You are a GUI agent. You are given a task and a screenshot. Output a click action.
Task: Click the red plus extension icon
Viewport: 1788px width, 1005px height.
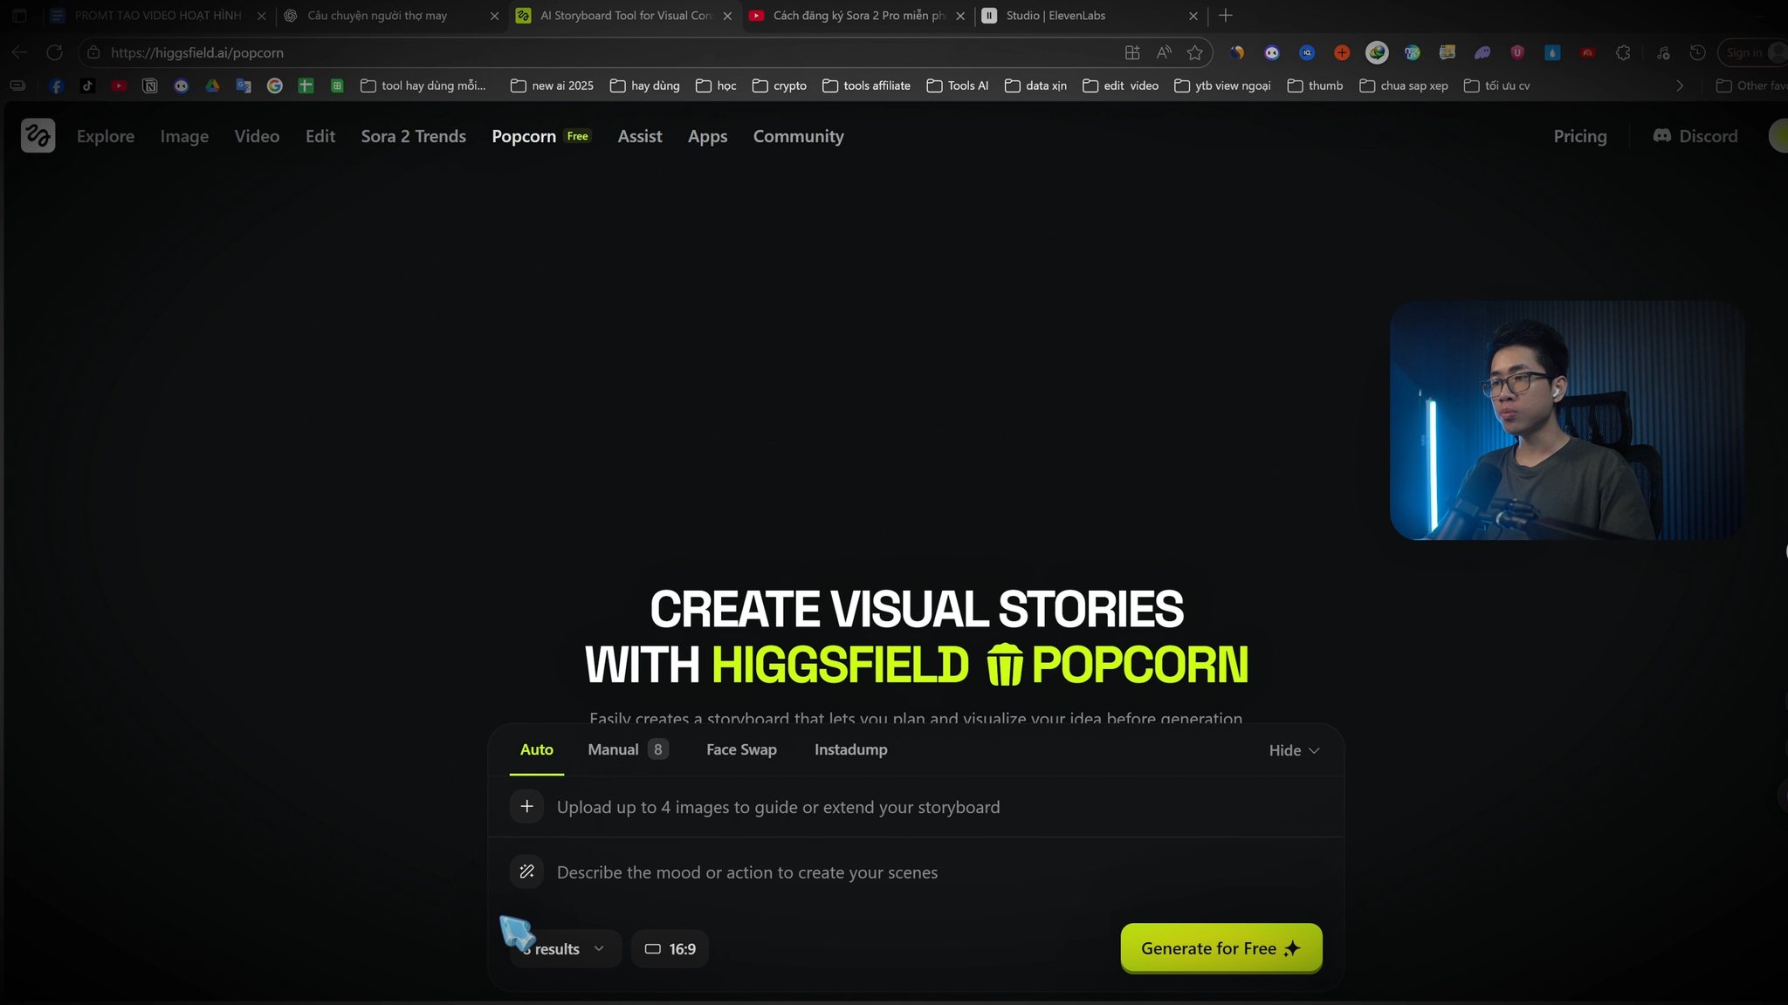(1342, 52)
